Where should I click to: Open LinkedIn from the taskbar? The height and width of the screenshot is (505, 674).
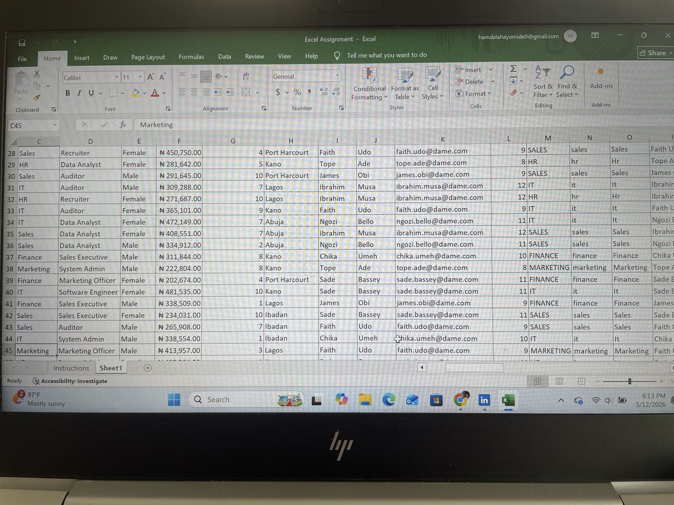tap(484, 400)
